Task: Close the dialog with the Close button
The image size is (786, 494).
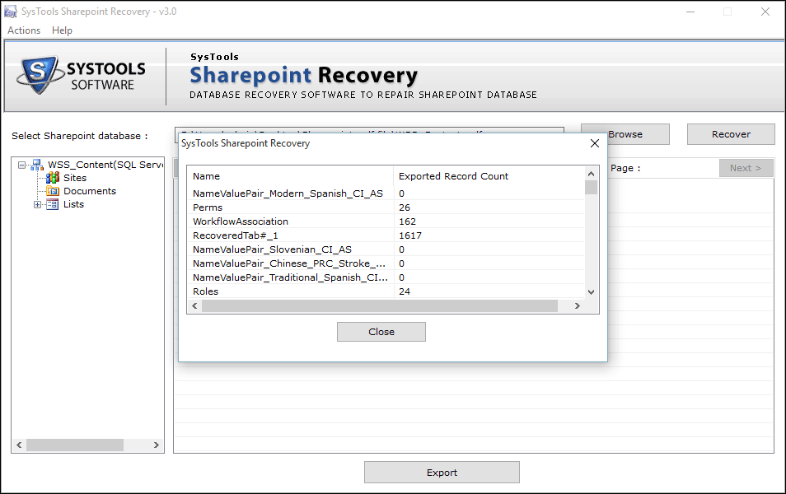Action: [x=381, y=332]
